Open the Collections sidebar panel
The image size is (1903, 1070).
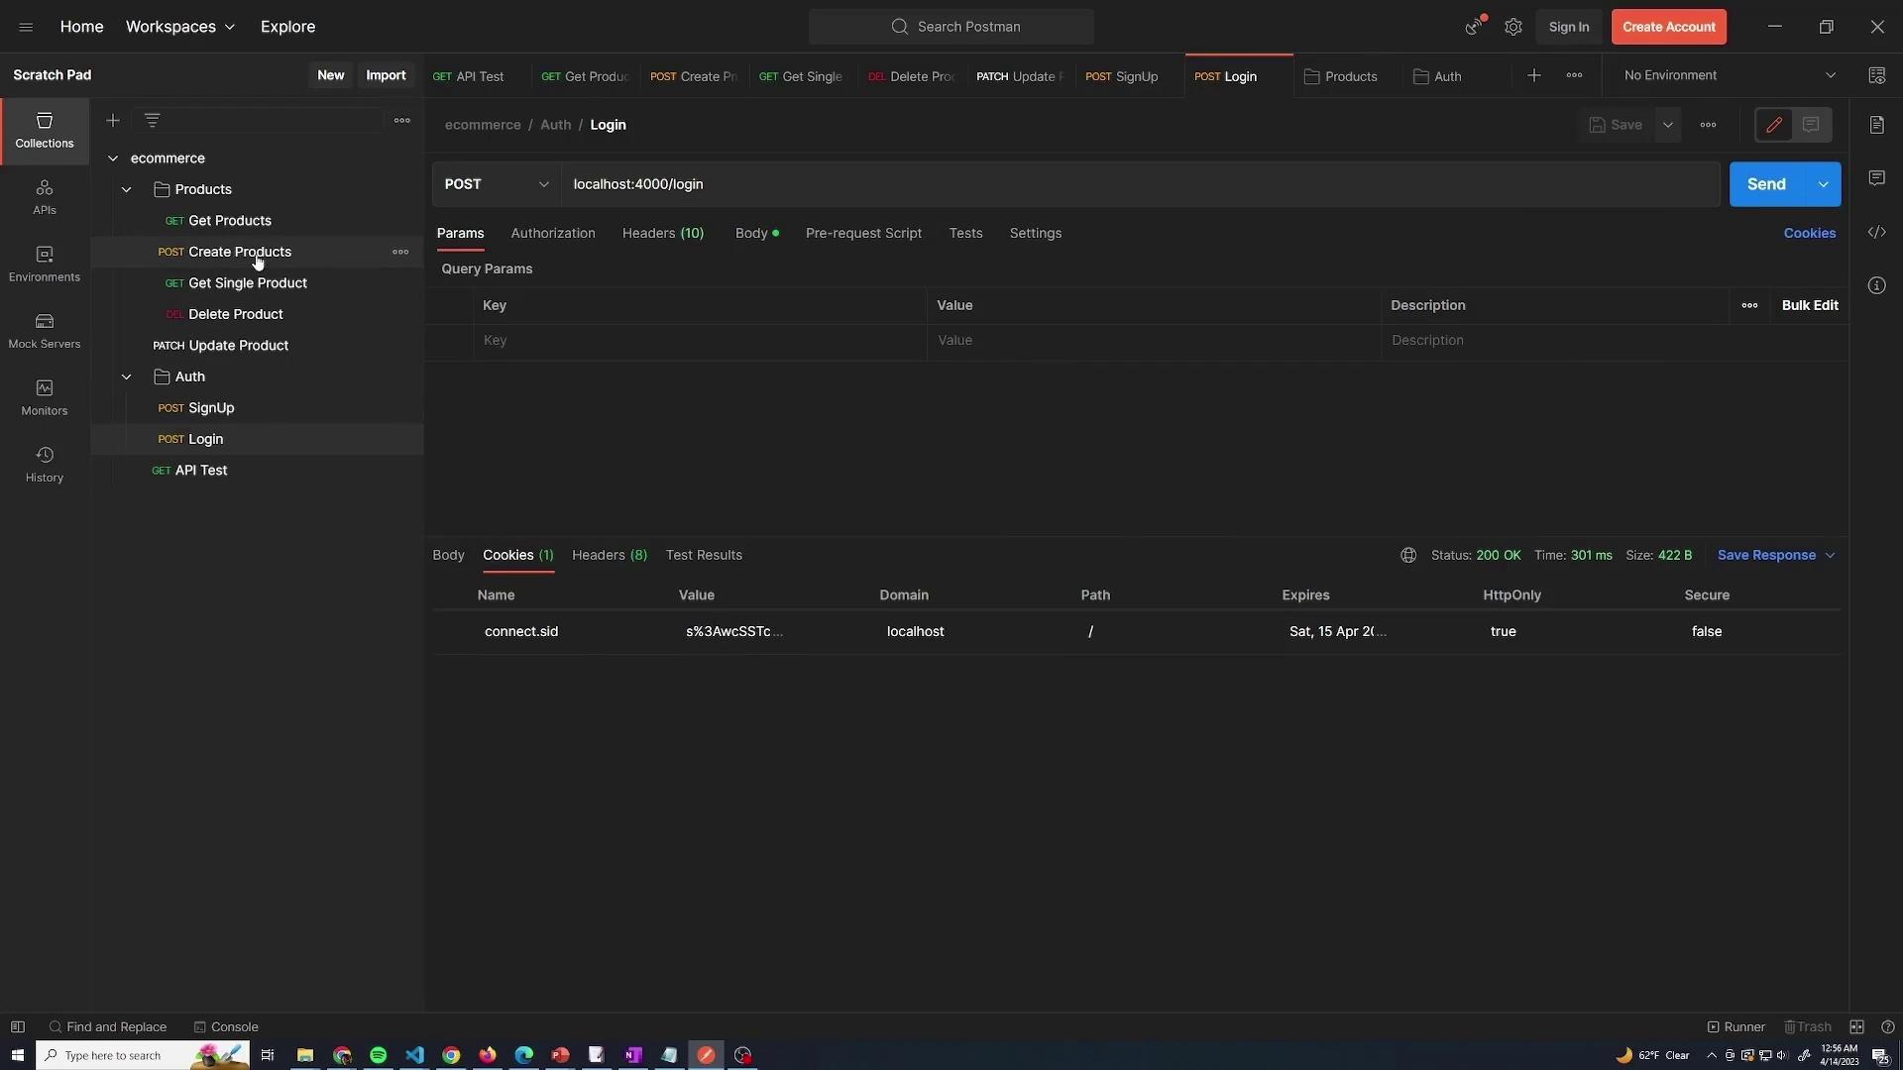coord(44,130)
